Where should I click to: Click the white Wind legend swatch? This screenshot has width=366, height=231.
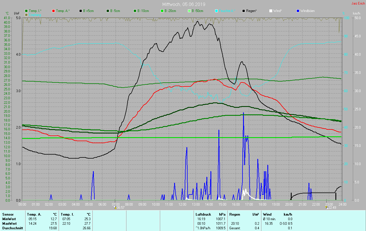(x=271, y=11)
